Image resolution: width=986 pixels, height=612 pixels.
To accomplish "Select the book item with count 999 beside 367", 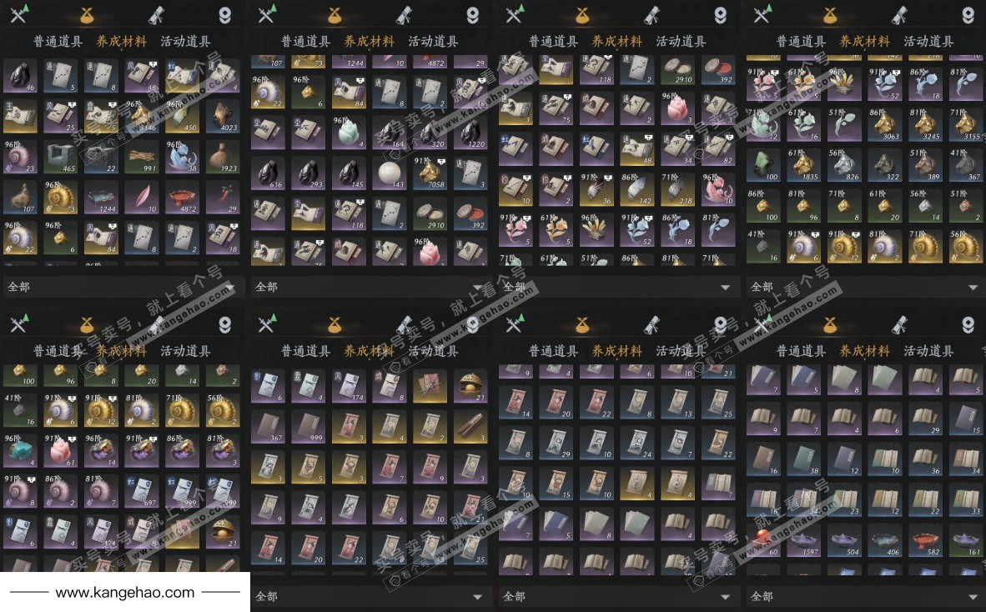I will (x=308, y=428).
